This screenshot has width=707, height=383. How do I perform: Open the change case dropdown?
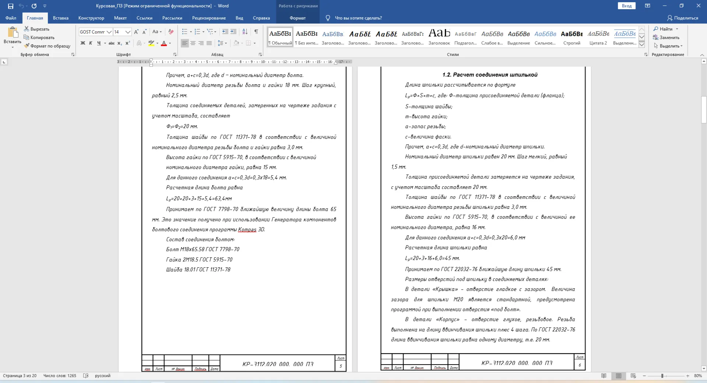click(157, 32)
